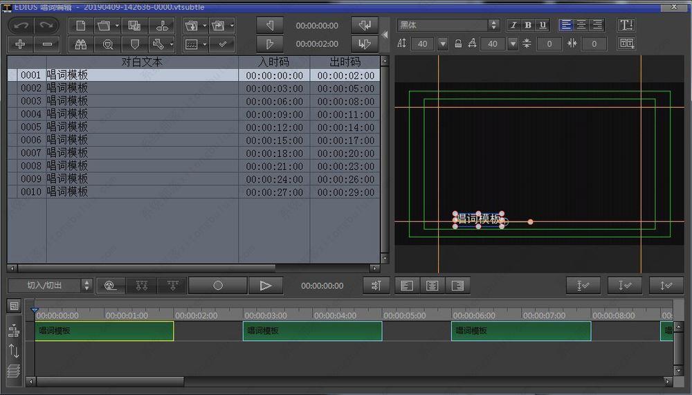The height and width of the screenshot is (395, 692).
Task: Click the magnifier search-replace icon
Action: pos(108,44)
